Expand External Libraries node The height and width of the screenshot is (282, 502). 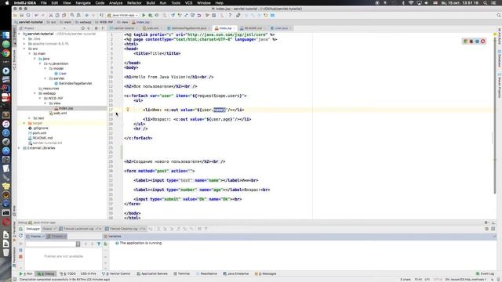19,148
